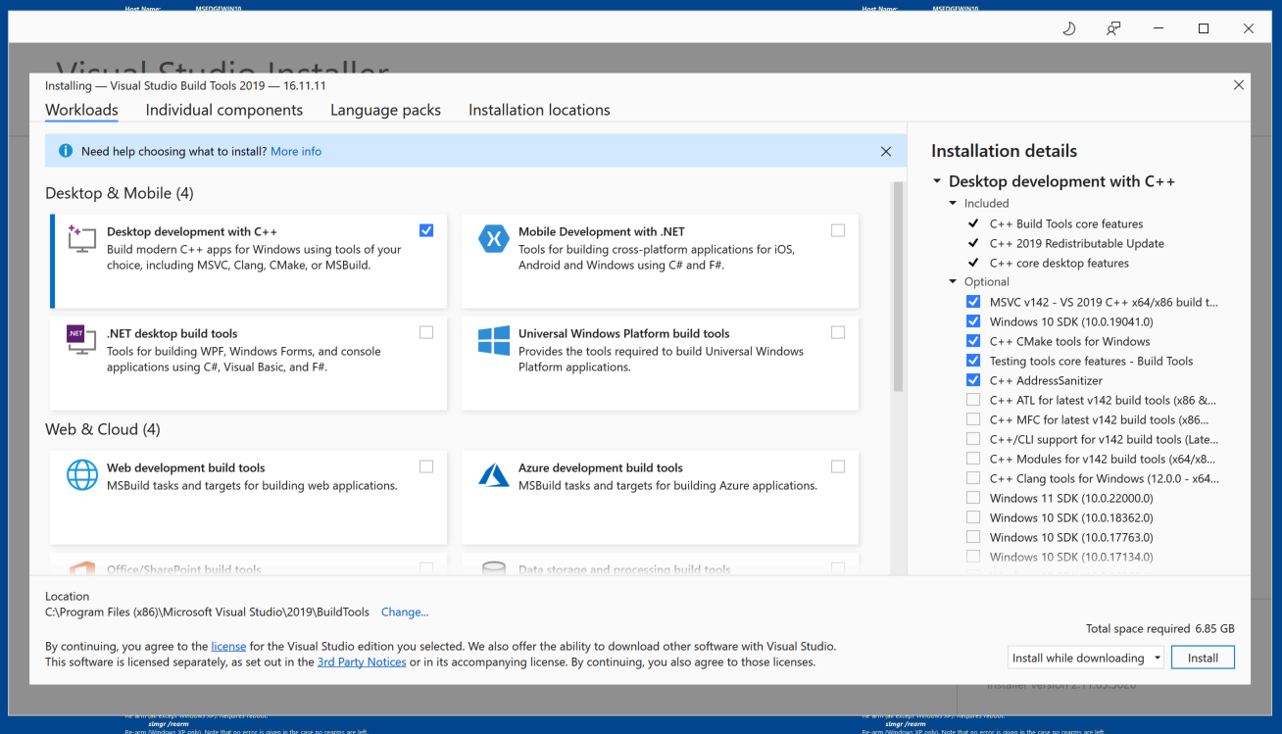Click the Mobile Development with .NET Xamarin icon
Screen dimensions: 1282x734
pos(494,239)
